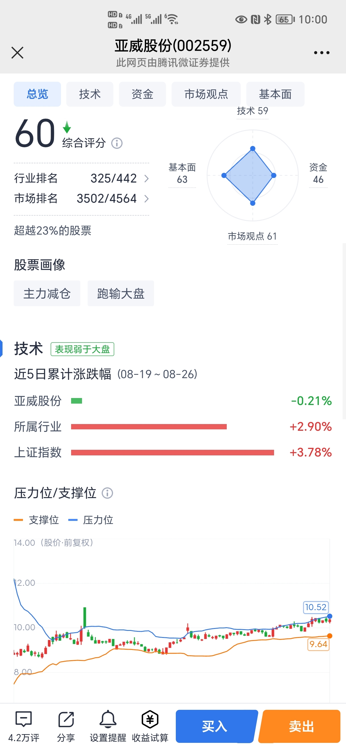Screen dimensions: 346x749
Task: Select the 主力减仓 stock tag
Action: (47, 293)
